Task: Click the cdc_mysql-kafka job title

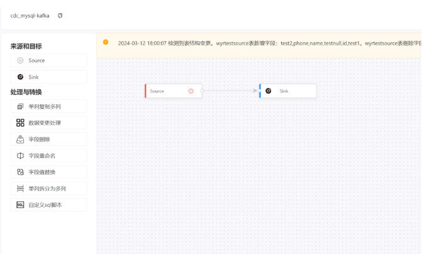Action: pyautogui.click(x=30, y=16)
